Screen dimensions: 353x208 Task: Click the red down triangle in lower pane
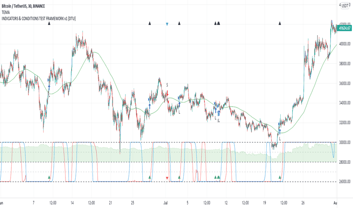point(167,178)
